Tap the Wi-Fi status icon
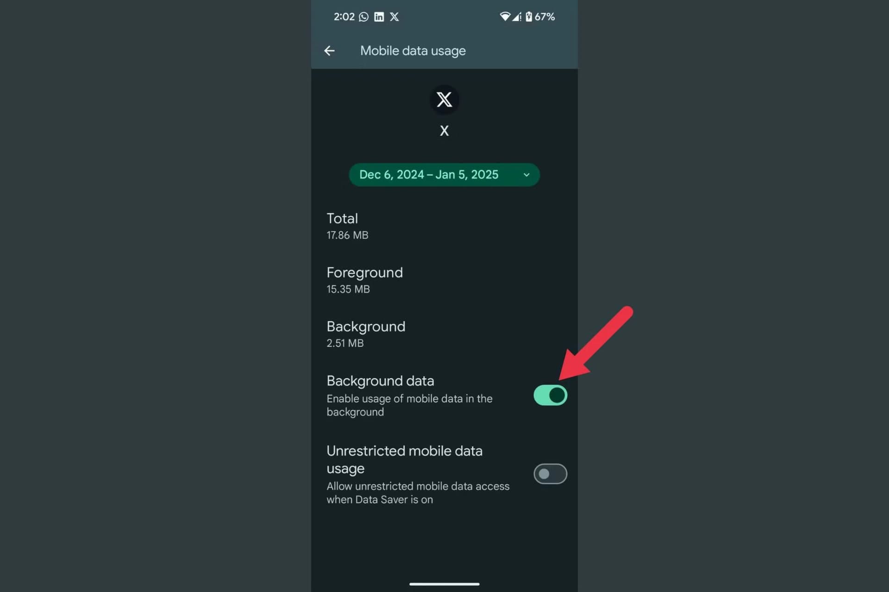The image size is (889, 592). pos(505,17)
